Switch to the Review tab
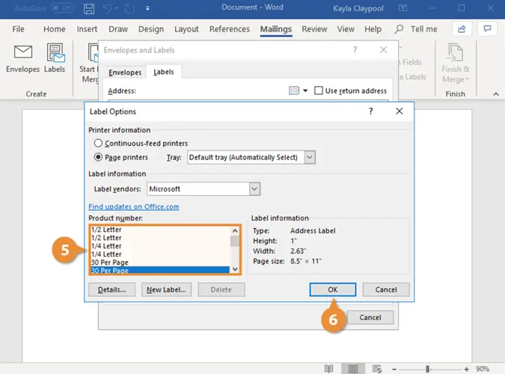Image resolution: width=505 pixels, height=374 pixels. [x=314, y=29]
